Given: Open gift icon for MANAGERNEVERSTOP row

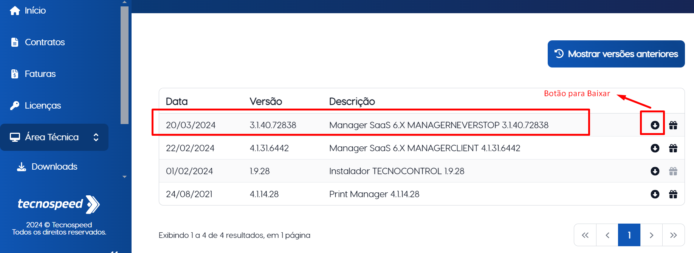Looking at the screenshot, I should 673,125.
